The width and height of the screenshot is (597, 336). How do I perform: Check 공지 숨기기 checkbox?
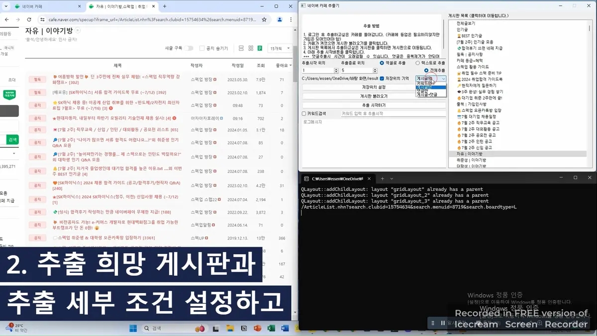(202, 48)
